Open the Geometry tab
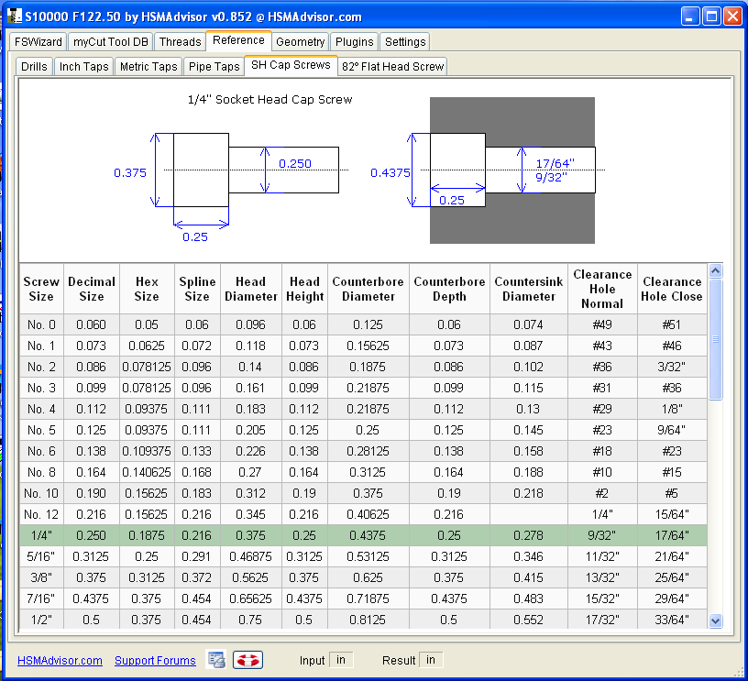Viewport: 748px width, 681px height. tap(300, 42)
